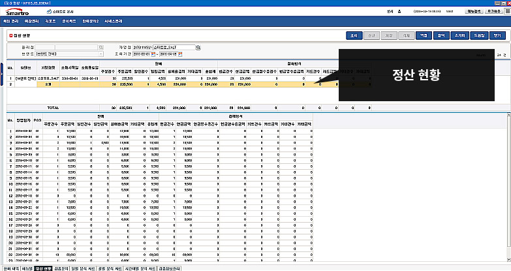Open the 판매분석2 menu

point(90,21)
